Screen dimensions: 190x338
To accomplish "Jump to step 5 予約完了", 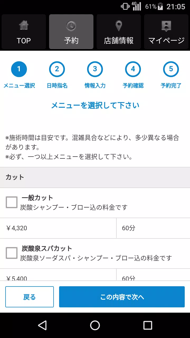I will click(171, 69).
